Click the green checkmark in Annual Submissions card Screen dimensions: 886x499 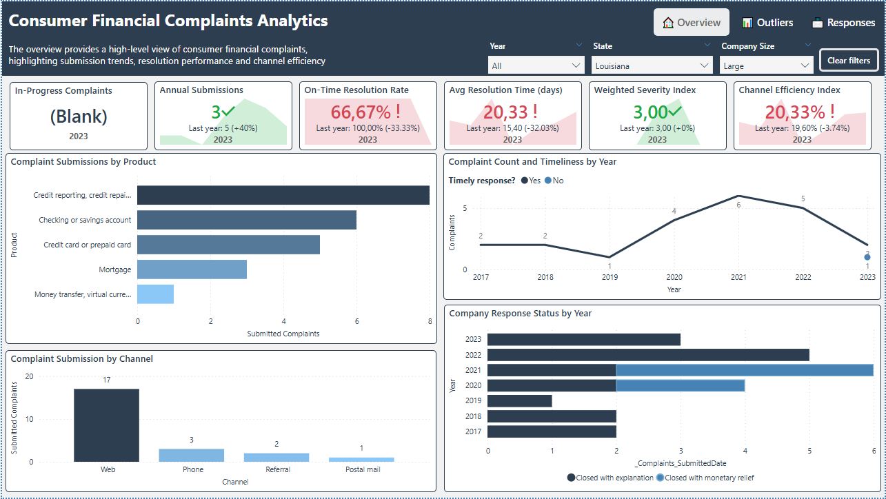point(229,112)
